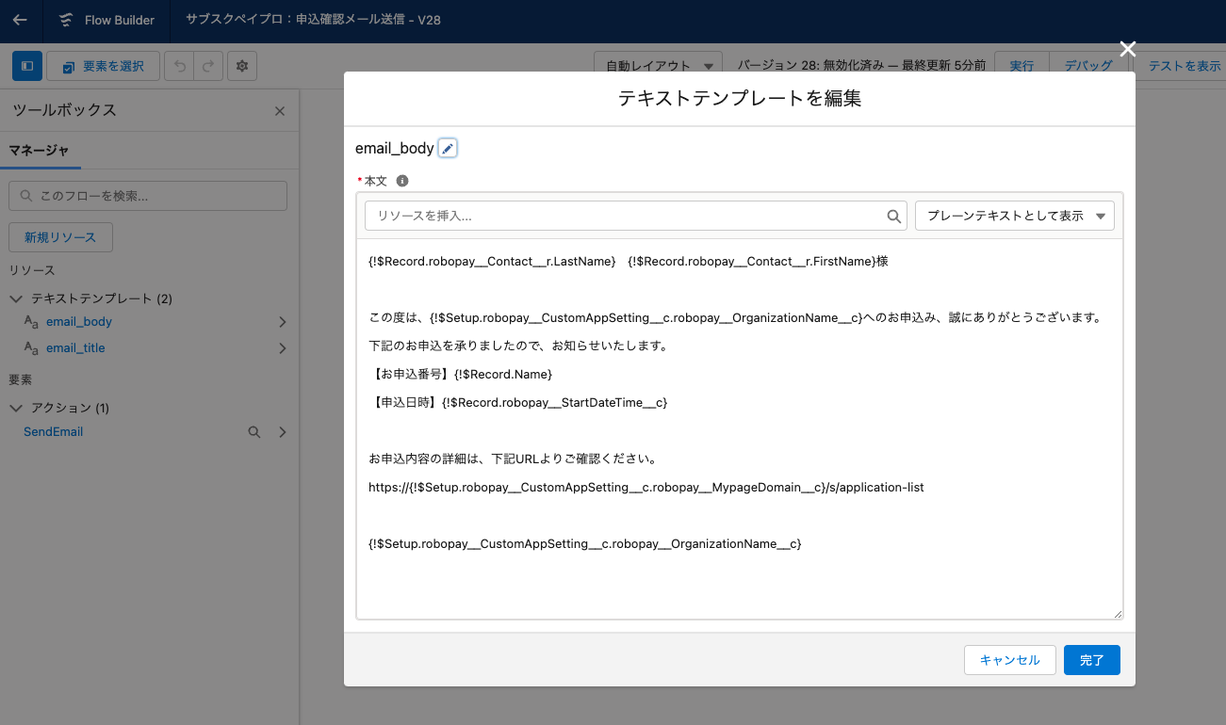Click the back arrow in header
This screenshot has height=725, width=1226.
point(20,20)
